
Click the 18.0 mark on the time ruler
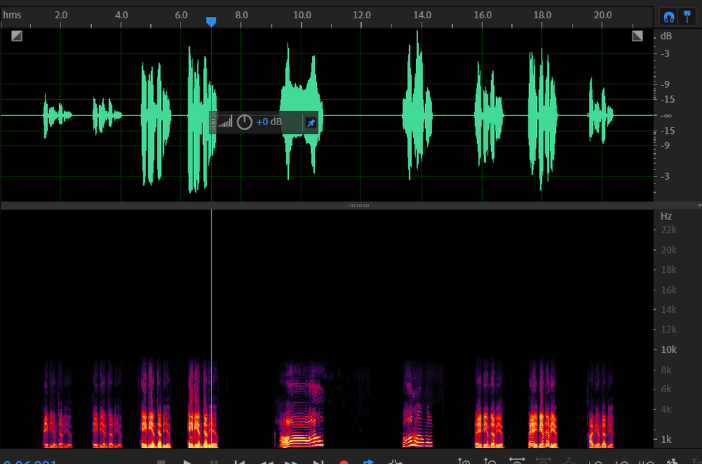542,15
